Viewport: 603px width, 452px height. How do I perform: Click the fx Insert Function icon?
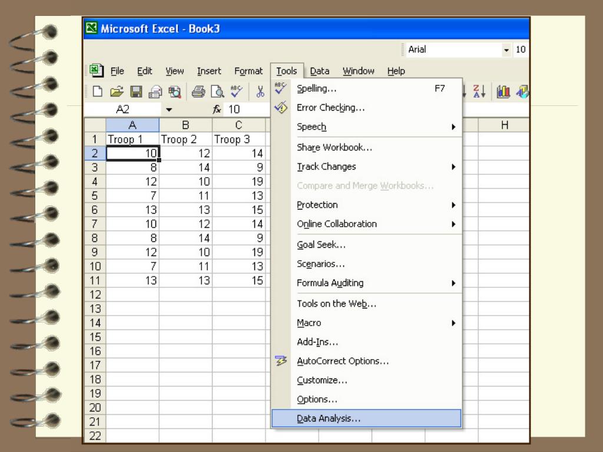tap(217, 109)
